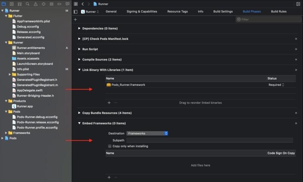Click the add editor icon at top right

click(x=298, y=4)
